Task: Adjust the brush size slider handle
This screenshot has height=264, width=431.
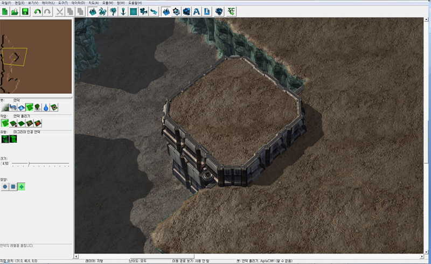Action: (29, 164)
